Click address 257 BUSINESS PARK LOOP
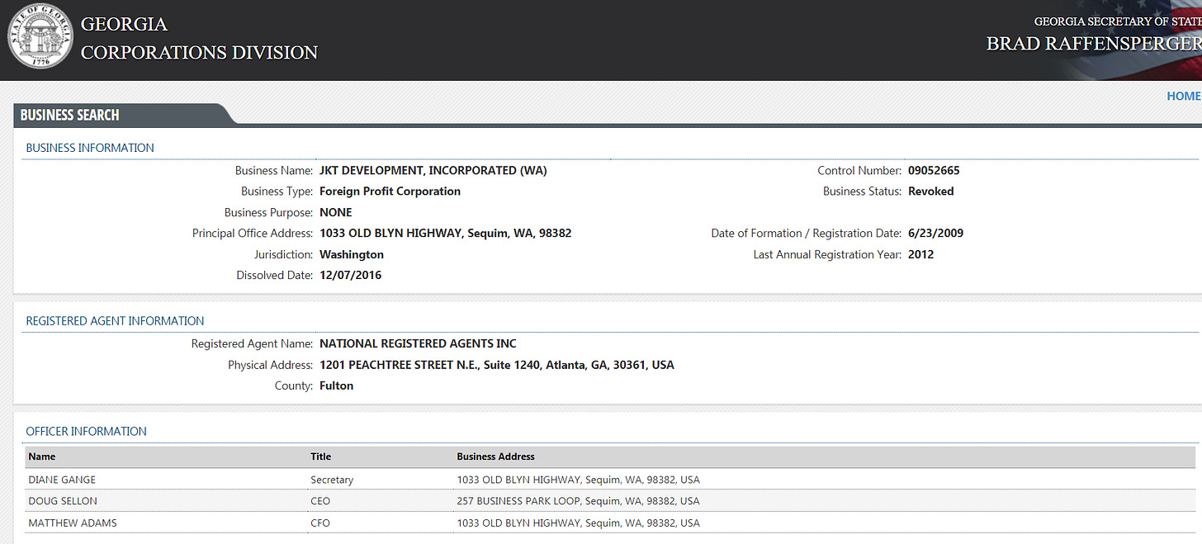1202x544 pixels. (x=578, y=501)
